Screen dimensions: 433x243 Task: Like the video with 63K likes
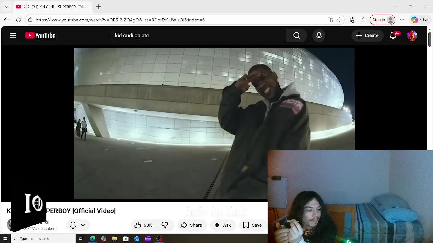[x=143, y=225]
